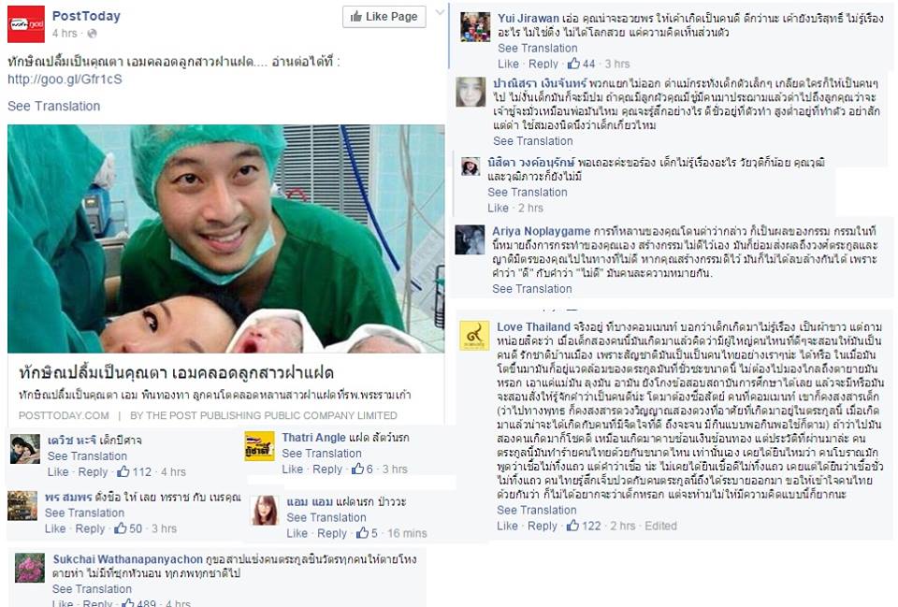Click the globe public-visibility icon
The width and height of the screenshot is (898, 607).
[93, 34]
